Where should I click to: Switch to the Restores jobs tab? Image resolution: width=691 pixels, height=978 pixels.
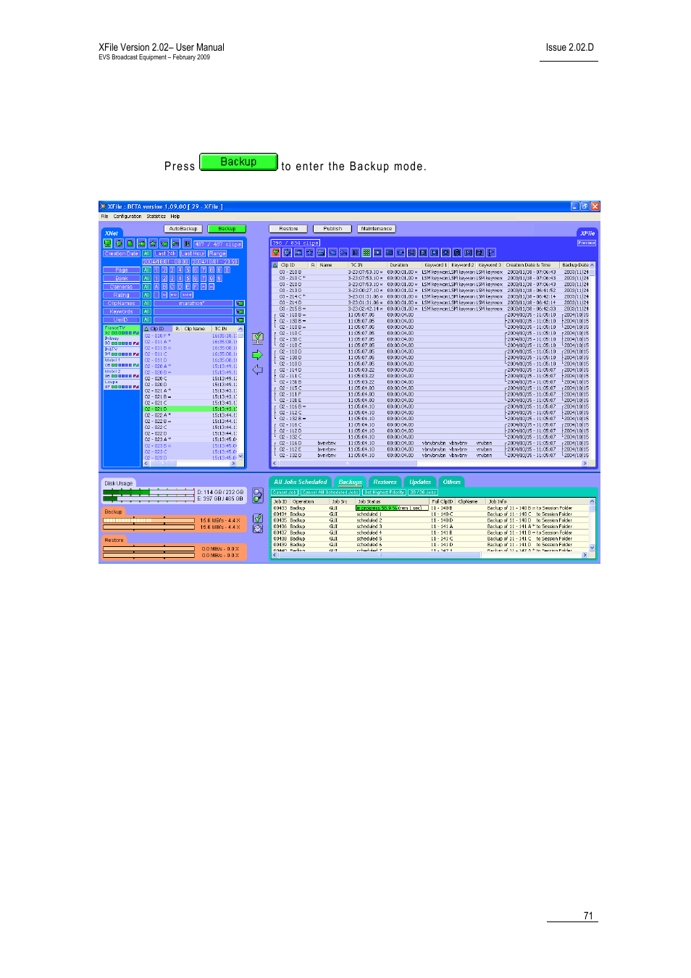(x=385, y=482)
